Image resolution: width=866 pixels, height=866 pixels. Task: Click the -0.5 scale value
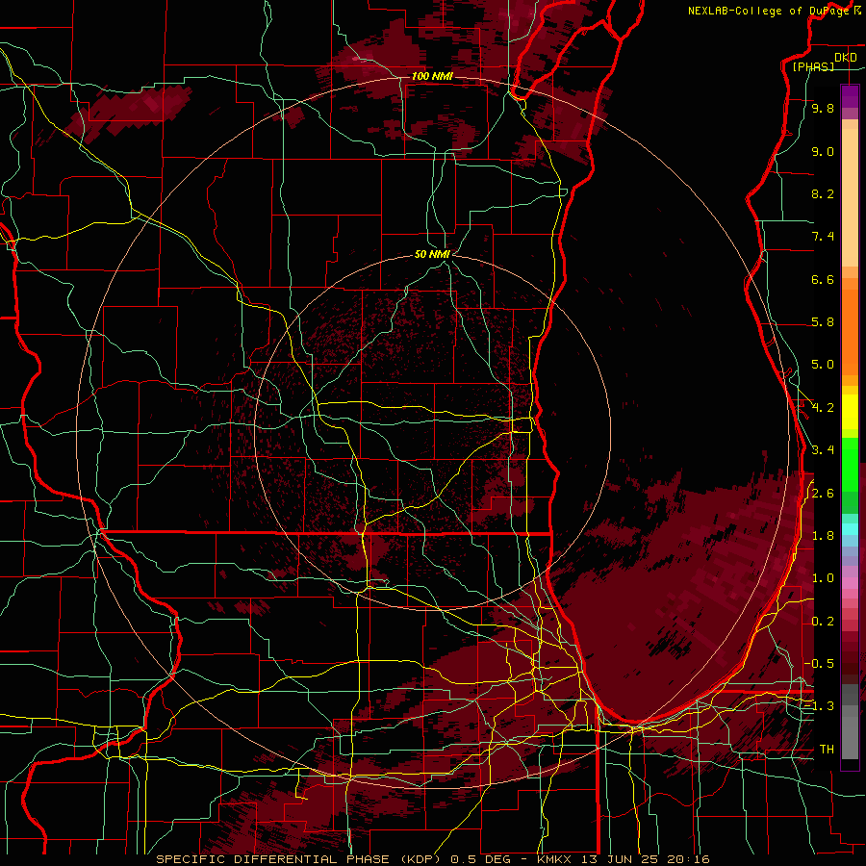(819, 664)
